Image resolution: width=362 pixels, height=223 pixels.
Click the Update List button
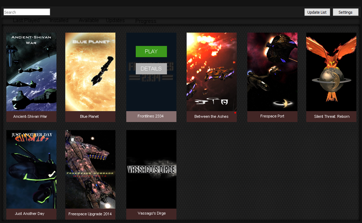click(x=317, y=12)
